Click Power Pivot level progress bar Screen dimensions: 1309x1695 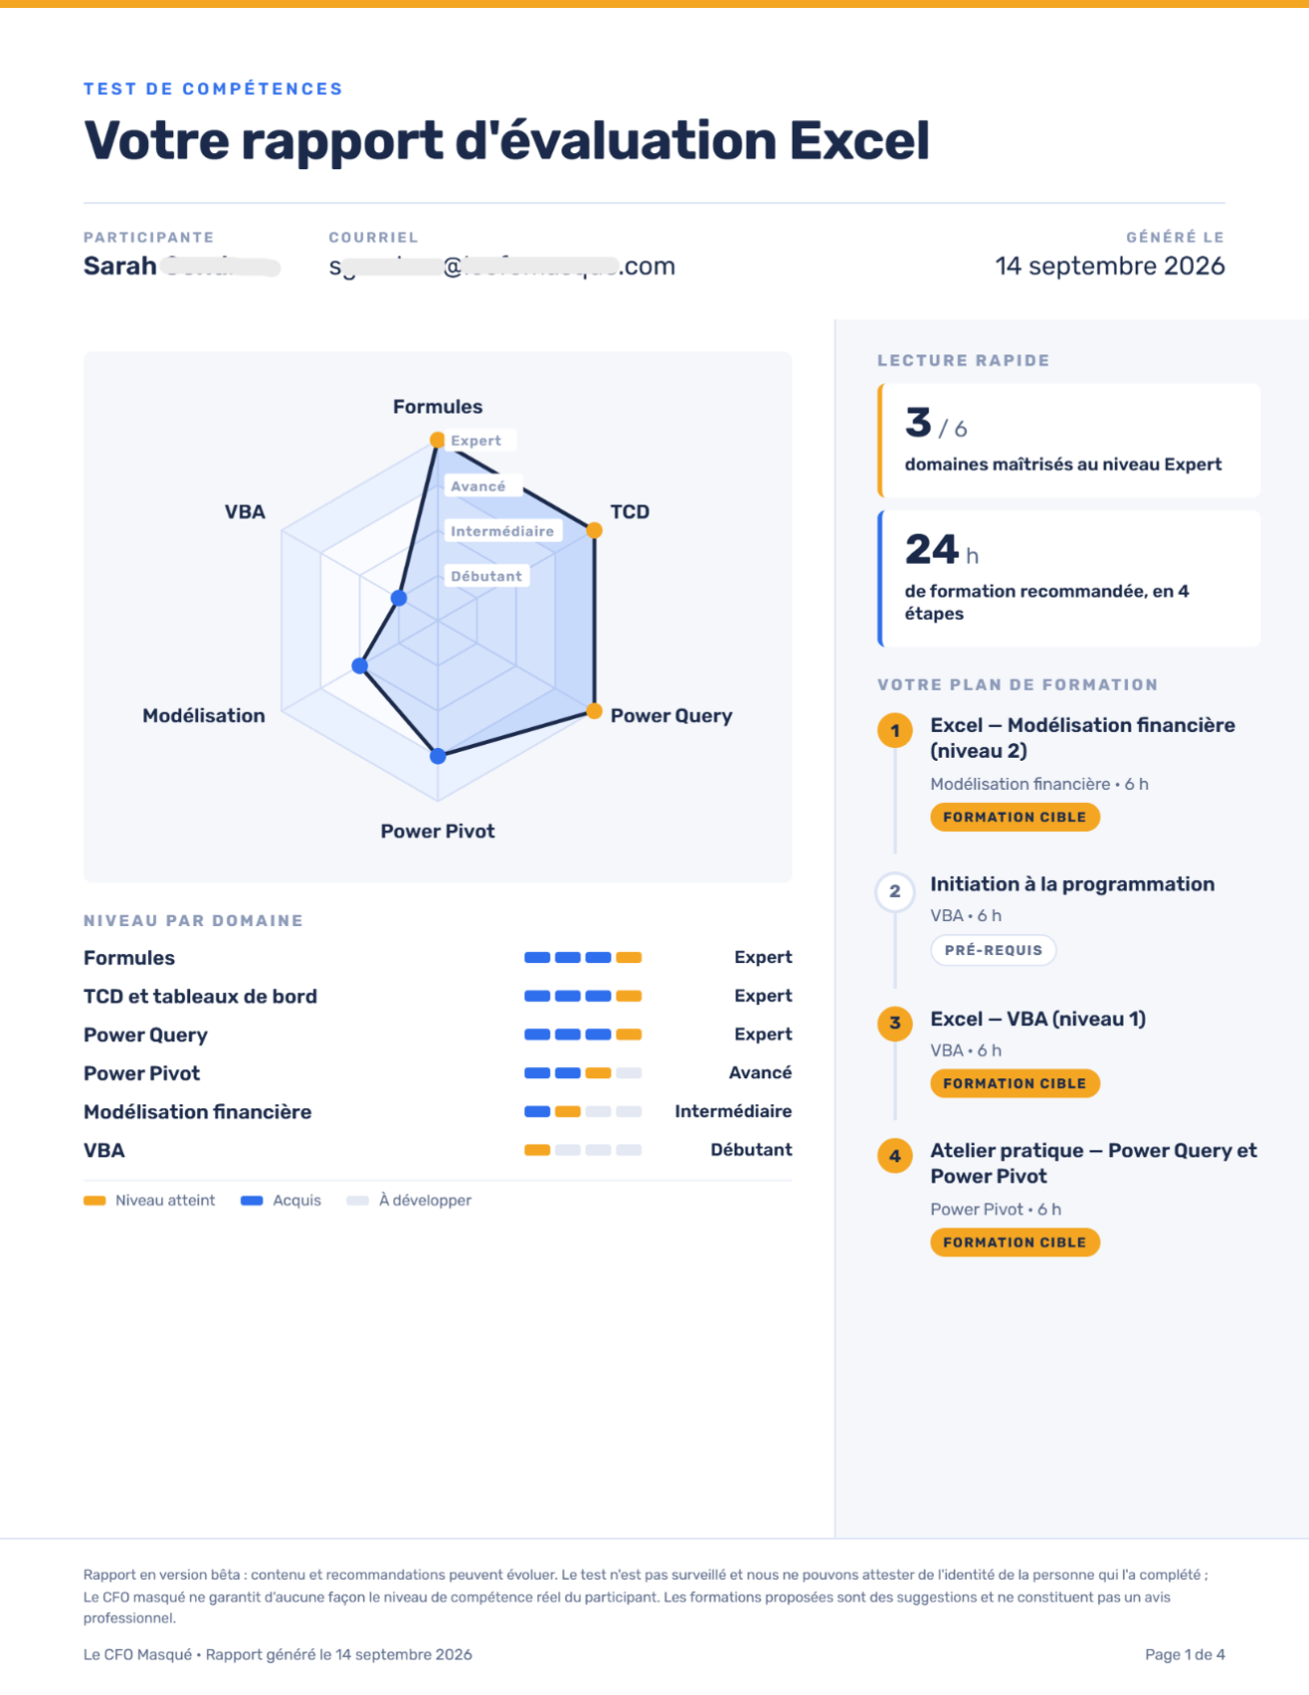click(583, 1073)
